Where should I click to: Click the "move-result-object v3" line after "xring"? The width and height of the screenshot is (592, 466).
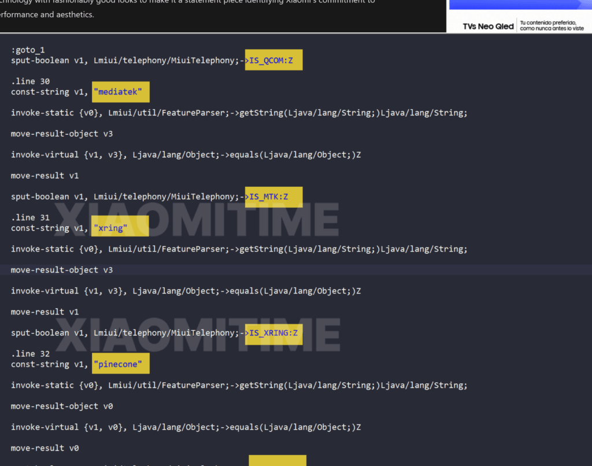pyautogui.click(x=62, y=270)
